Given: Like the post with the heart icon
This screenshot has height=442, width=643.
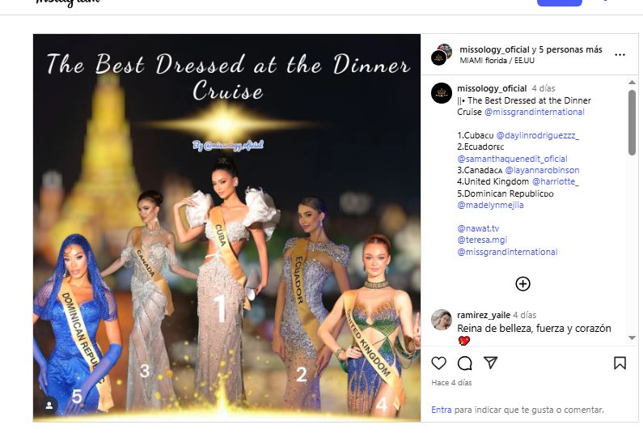Looking at the screenshot, I should click(438, 363).
